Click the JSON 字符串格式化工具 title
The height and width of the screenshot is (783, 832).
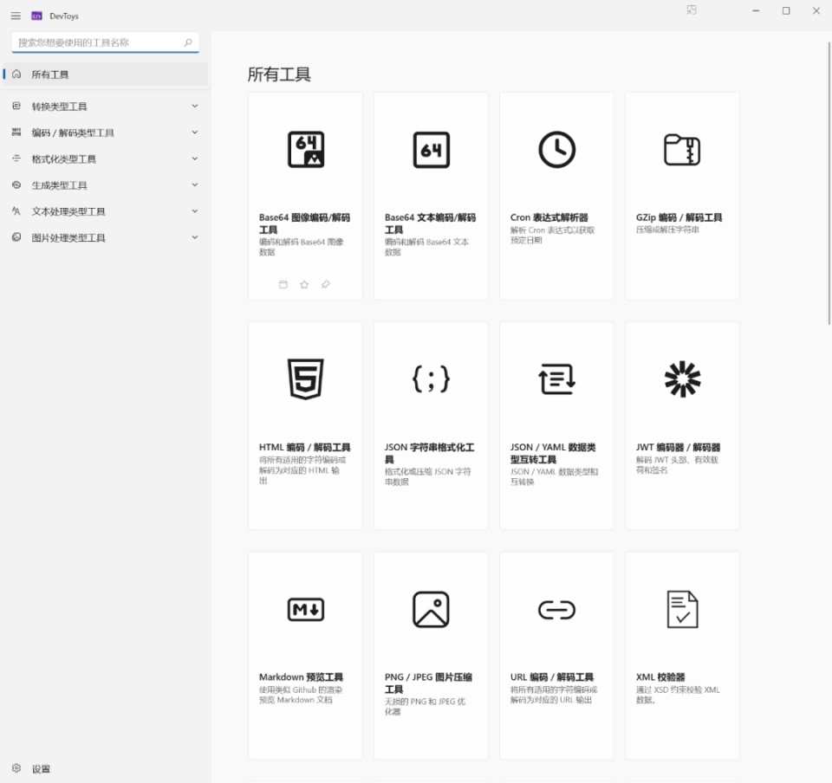coord(430,453)
